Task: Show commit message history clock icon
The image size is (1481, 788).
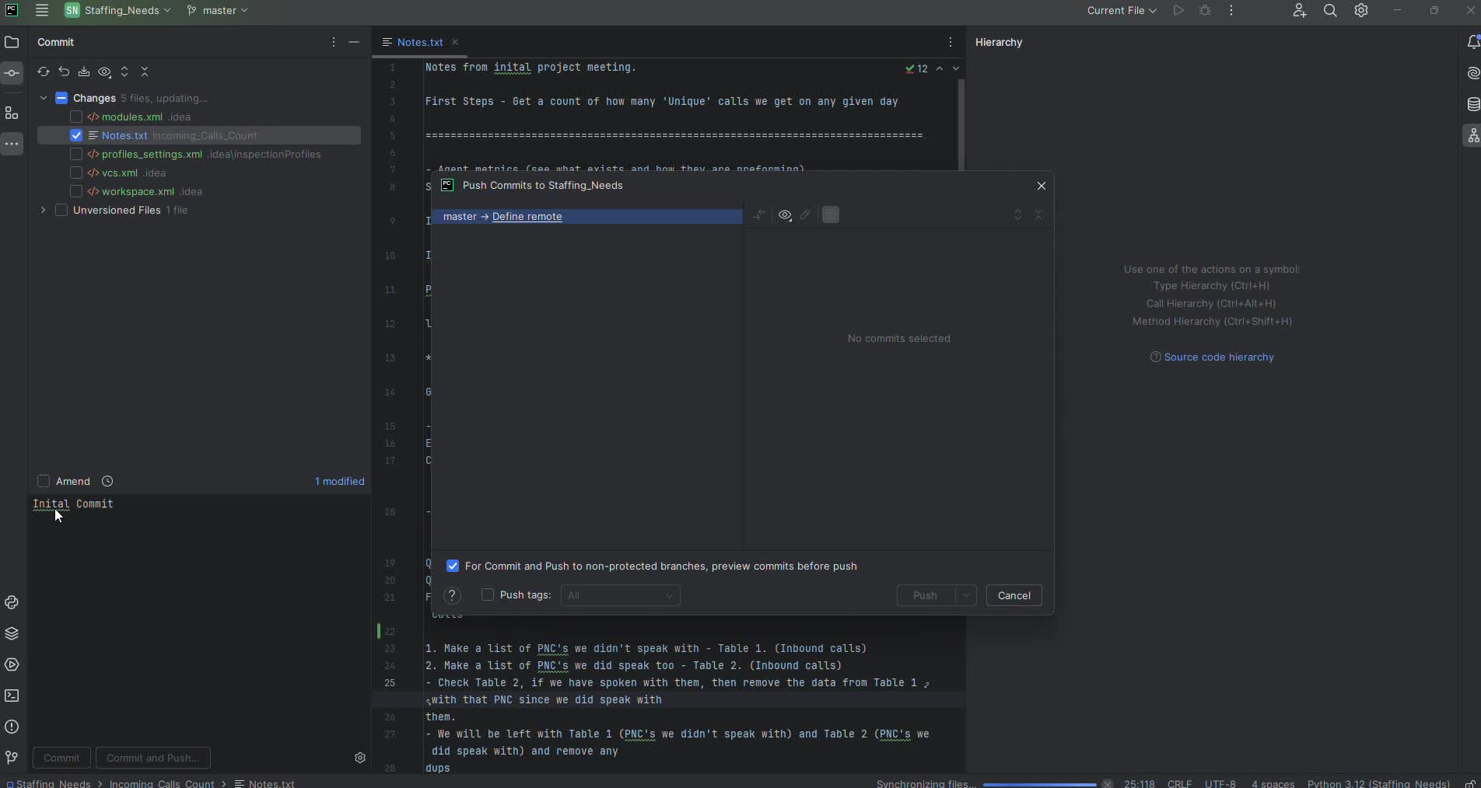Action: (108, 482)
